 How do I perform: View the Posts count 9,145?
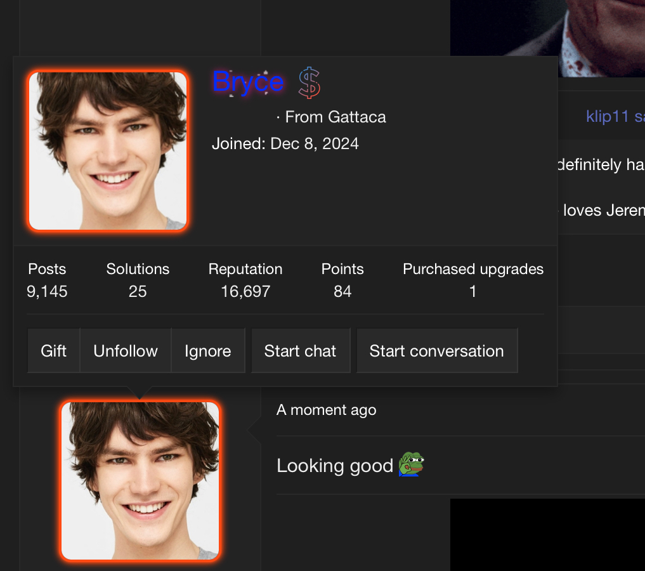point(47,291)
